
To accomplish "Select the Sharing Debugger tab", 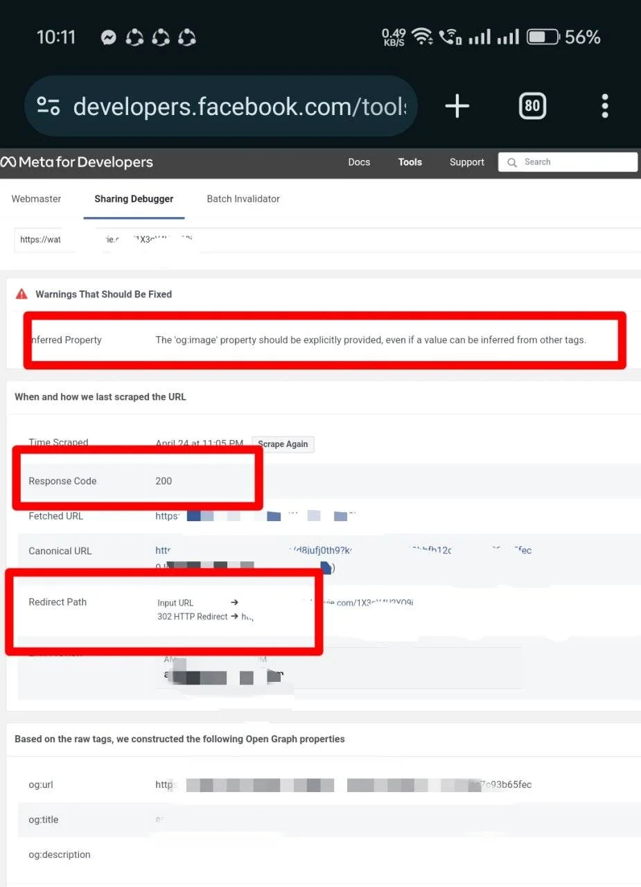I will click(x=134, y=199).
